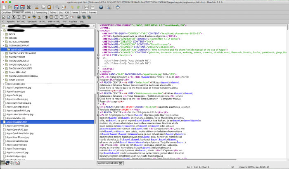289x169 pixels.
Task: Insert image with the picture icon
Action: coord(79,17)
